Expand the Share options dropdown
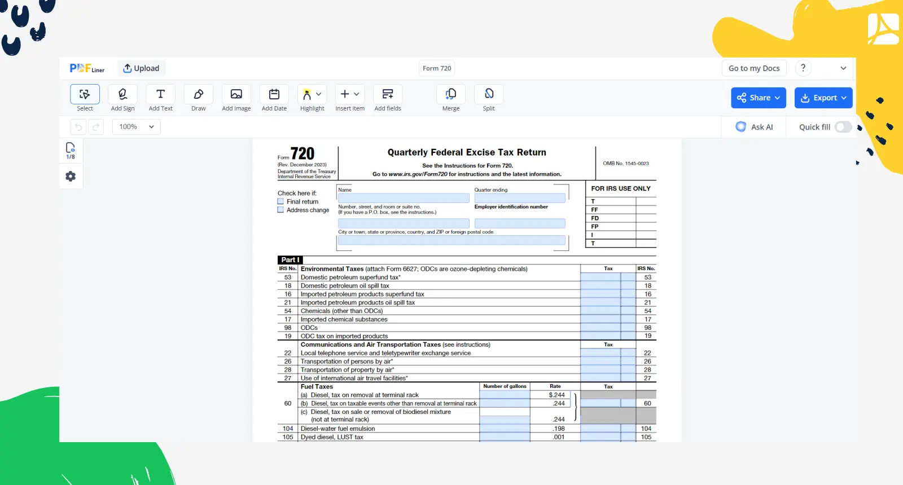The height and width of the screenshot is (485, 903). point(759,98)
